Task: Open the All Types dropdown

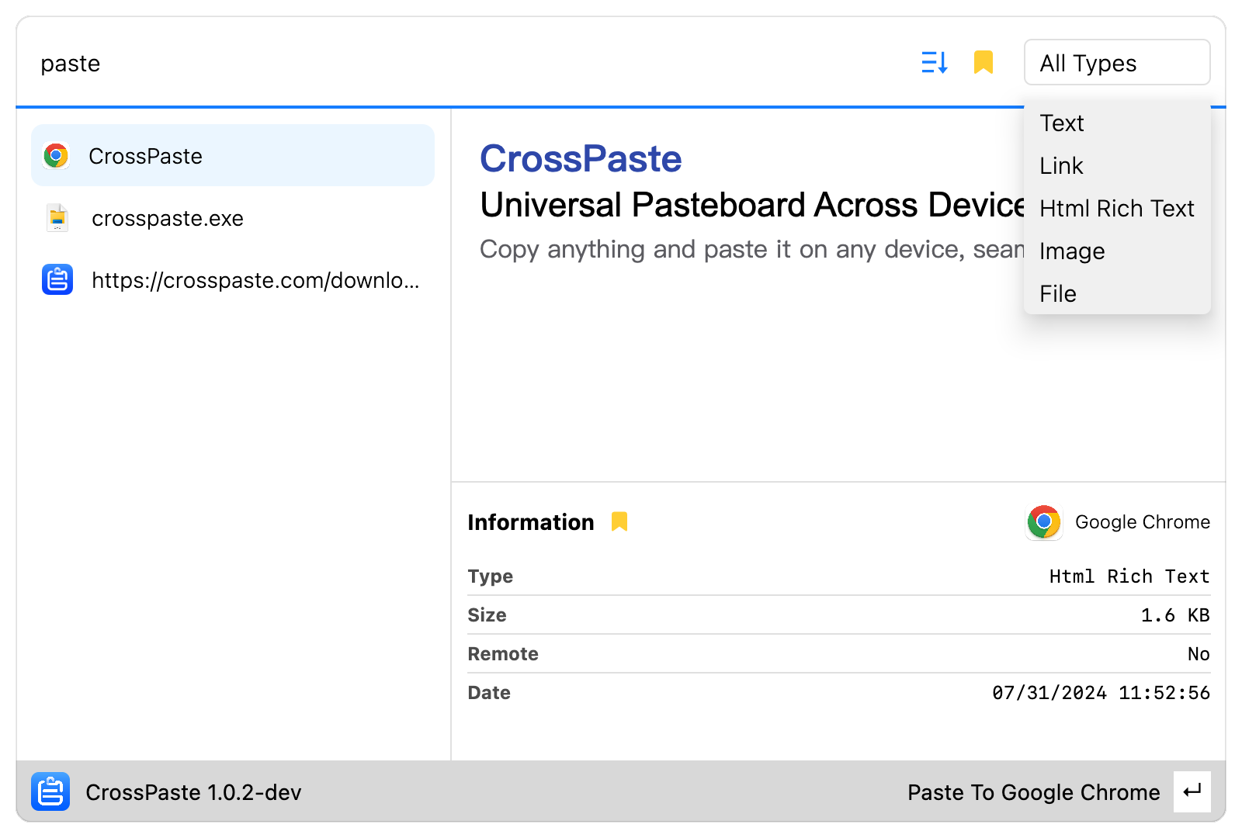Action: [1117, 62]
